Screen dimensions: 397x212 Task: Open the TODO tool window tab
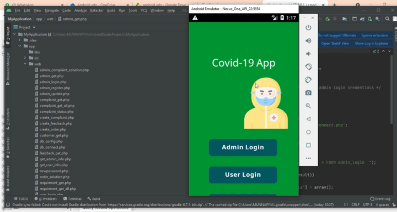click(21, 199)
